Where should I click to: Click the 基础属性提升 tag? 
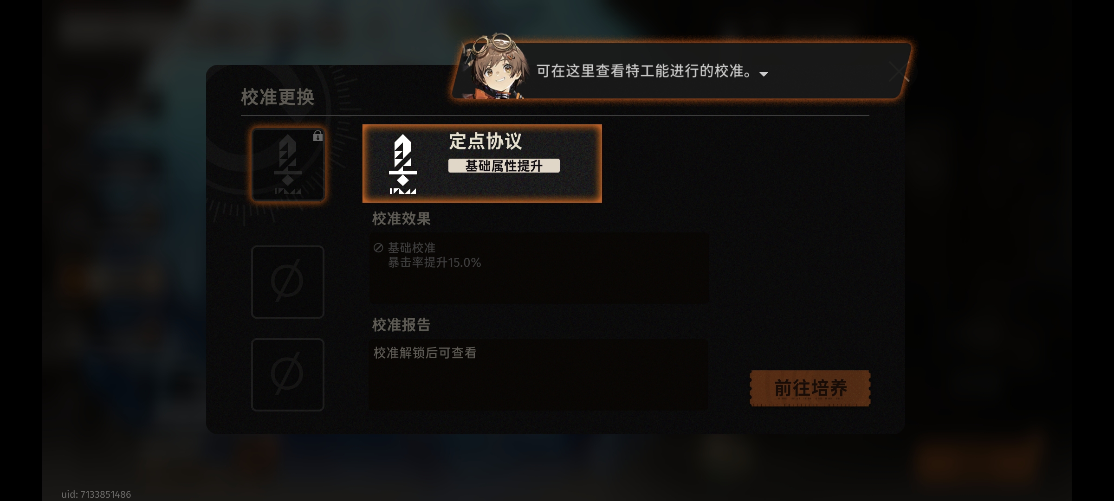tap(504, 166)
